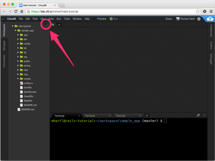
Task: Open a new editor tab with plus
Action: point(59,25)
